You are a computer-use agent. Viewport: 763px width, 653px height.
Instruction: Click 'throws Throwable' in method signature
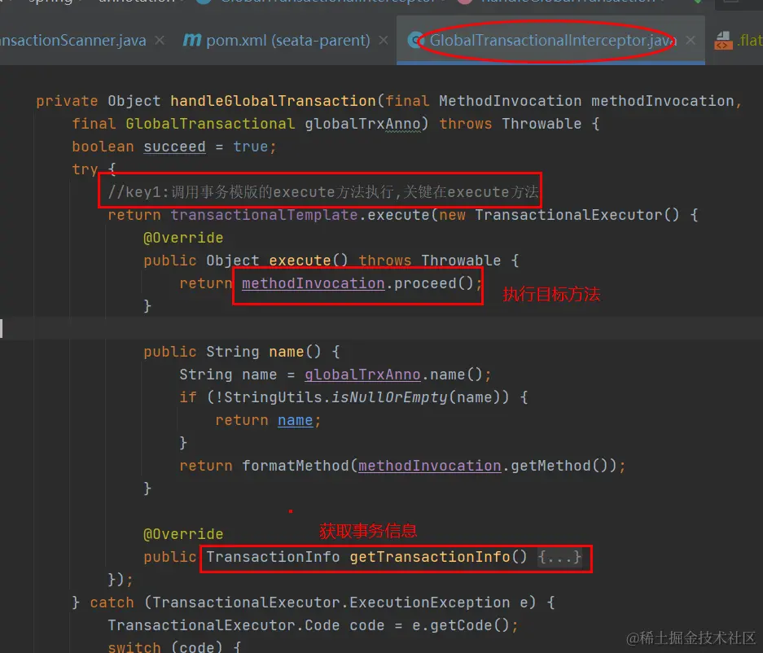pos(510,124)
